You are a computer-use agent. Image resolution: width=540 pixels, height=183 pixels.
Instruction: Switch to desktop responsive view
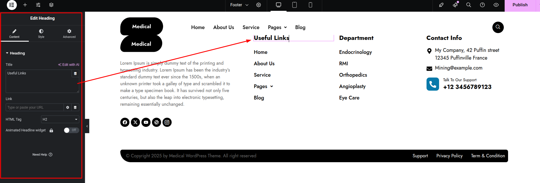[x=279, y=5]
